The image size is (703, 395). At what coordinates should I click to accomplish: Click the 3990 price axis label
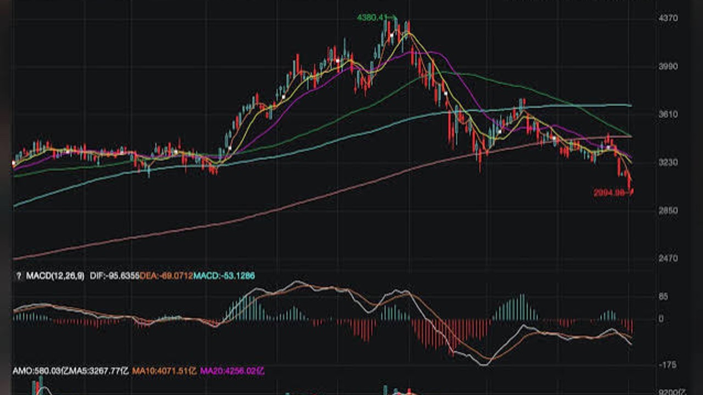(x=668, y=66)
